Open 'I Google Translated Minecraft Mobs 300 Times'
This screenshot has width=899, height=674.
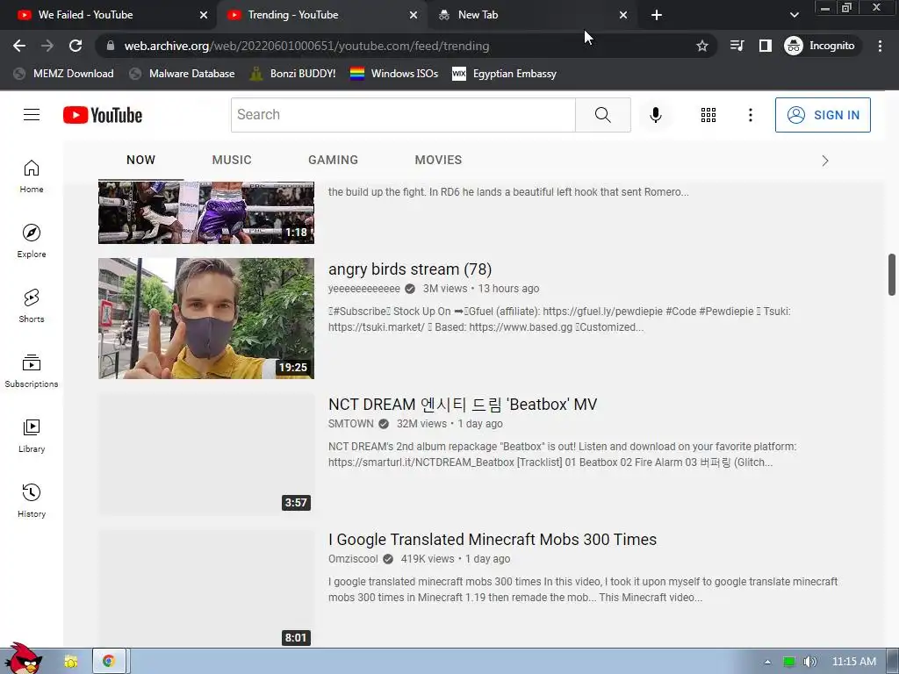[493, 540]
